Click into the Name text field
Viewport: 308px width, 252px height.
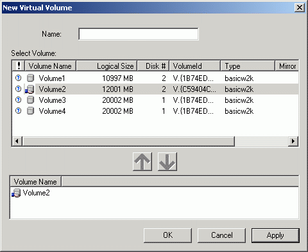[139, 34]
